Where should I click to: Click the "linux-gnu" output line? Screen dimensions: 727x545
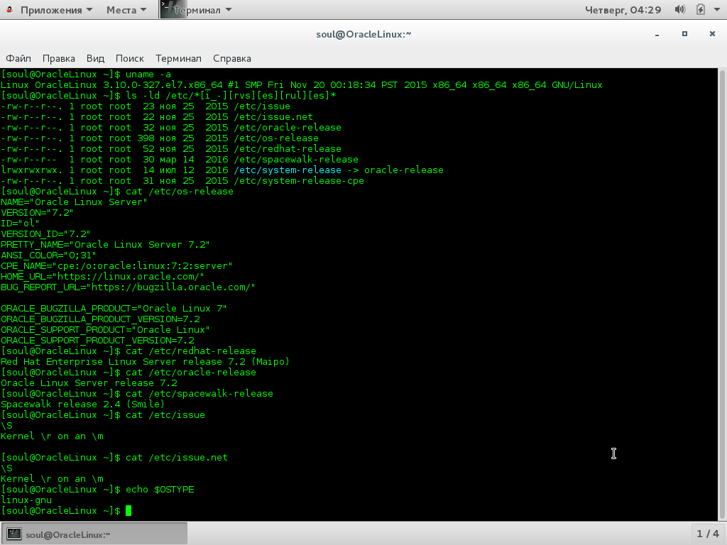26,500
